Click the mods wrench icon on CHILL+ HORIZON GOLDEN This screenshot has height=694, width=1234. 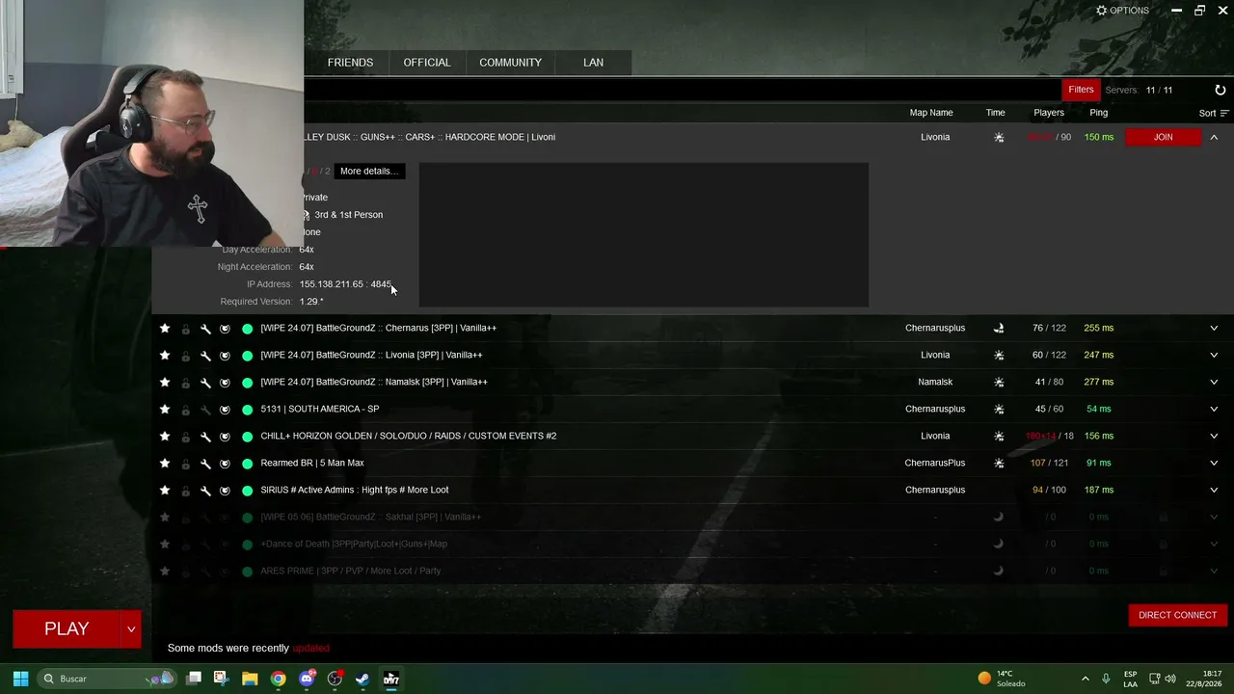pos(205,437)
